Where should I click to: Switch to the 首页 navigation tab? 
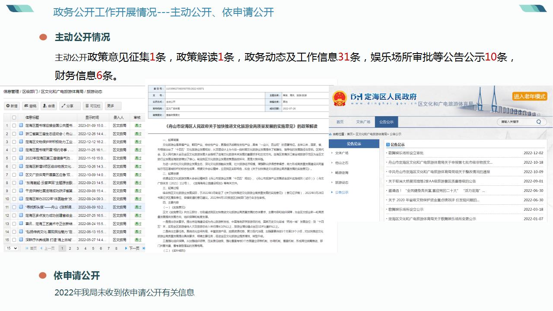click(340, 122)
